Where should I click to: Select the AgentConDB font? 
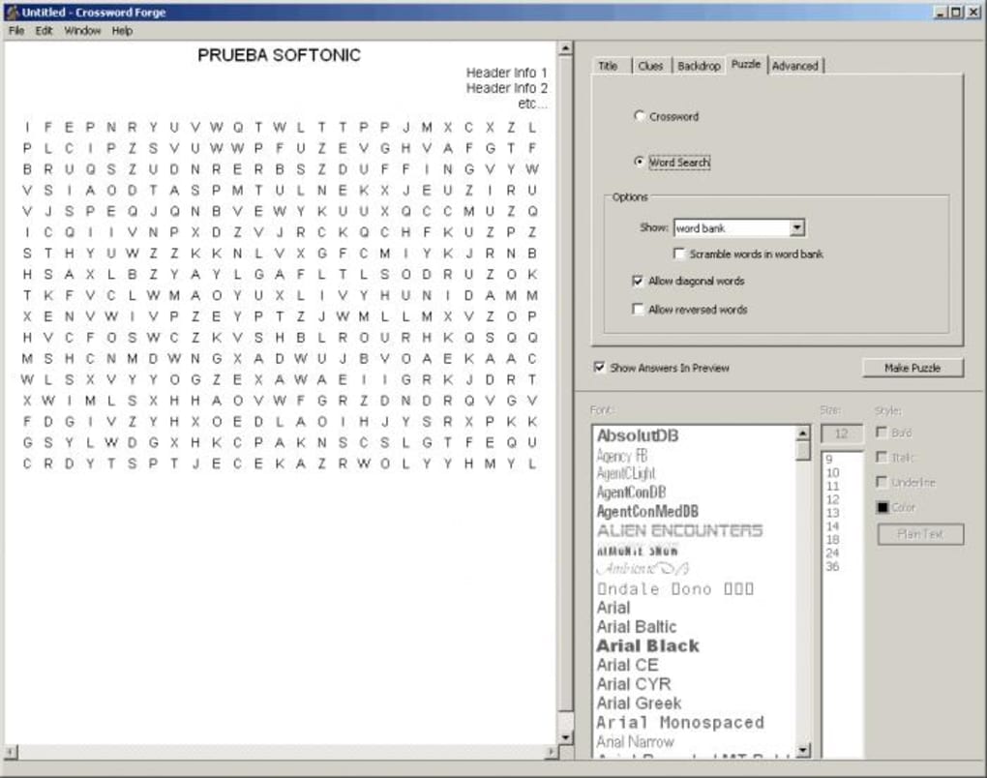tap(631, 493)
